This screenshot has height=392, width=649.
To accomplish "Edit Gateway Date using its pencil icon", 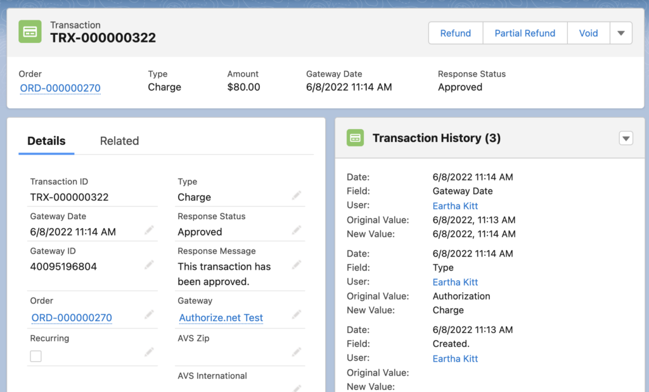I will (x=149, y=230).
